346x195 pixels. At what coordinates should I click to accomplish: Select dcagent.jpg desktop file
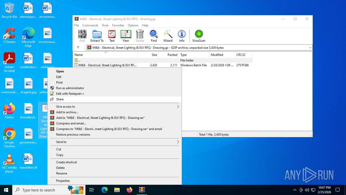pos(28,86)
